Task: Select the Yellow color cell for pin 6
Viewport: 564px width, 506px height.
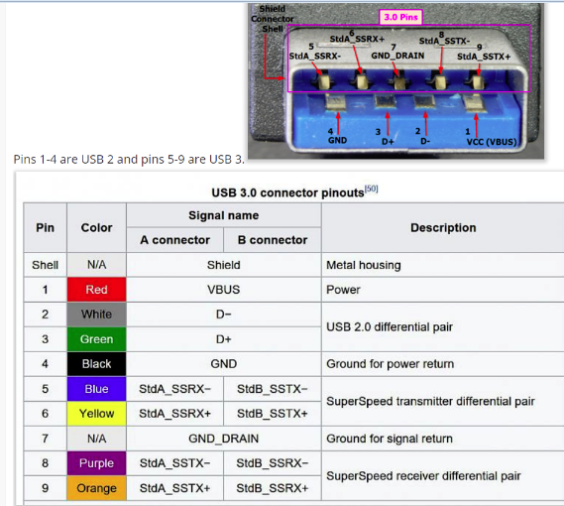Action: point(96,414)
